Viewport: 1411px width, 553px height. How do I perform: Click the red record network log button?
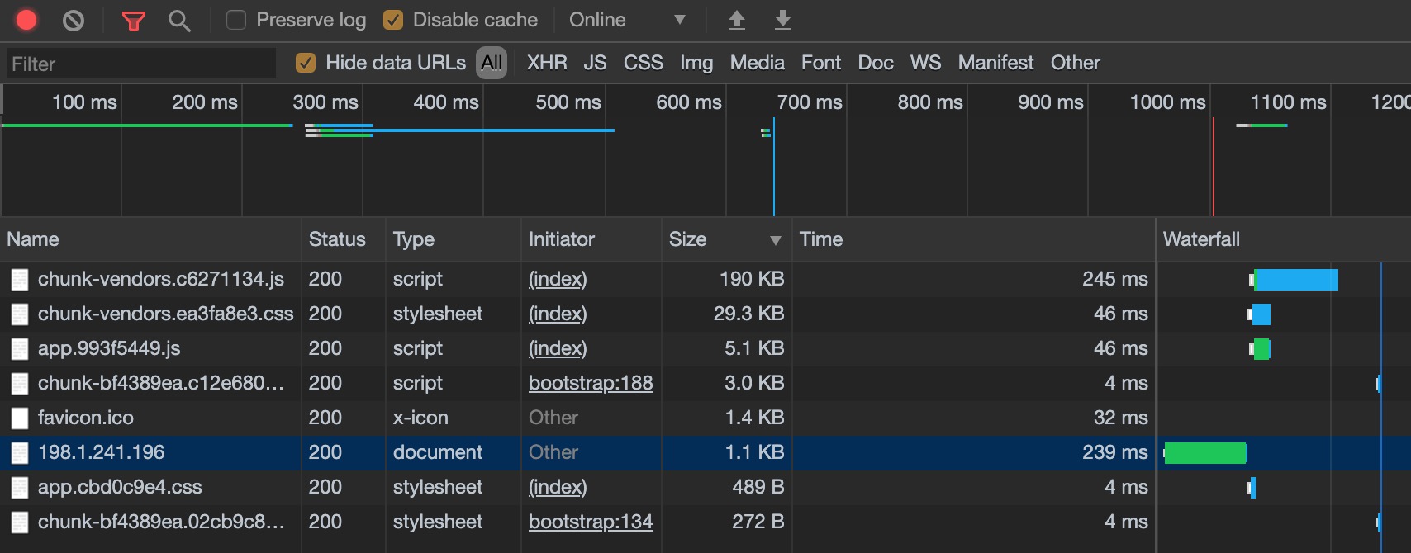coord(26,20)
